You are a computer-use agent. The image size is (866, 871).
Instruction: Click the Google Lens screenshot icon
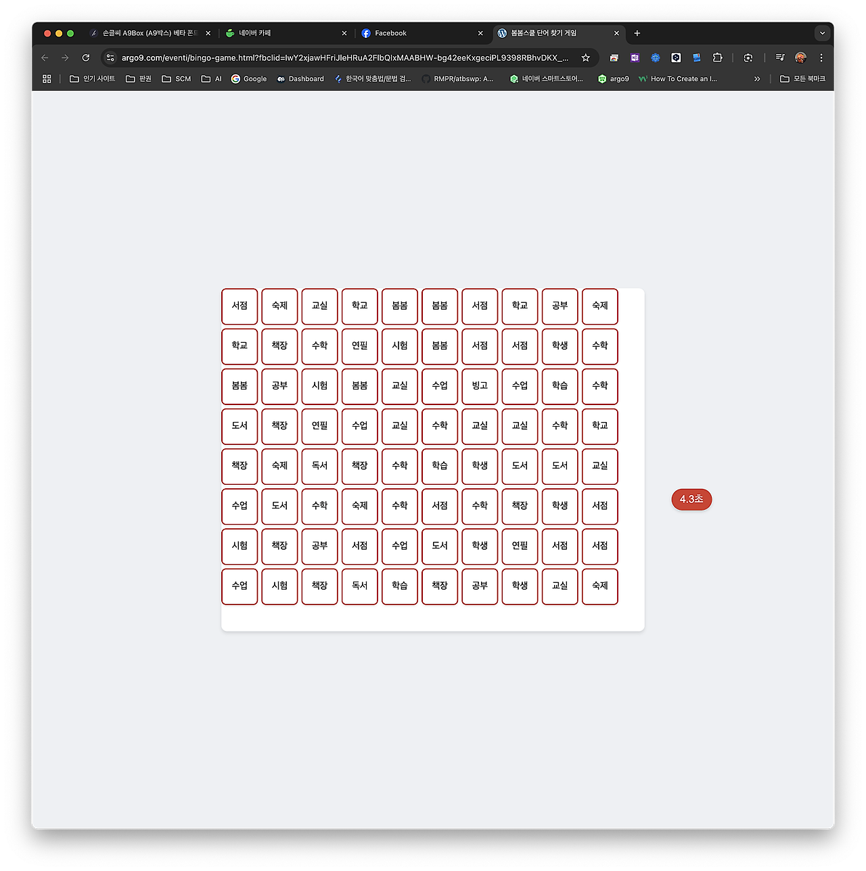(x=748, y=58)
